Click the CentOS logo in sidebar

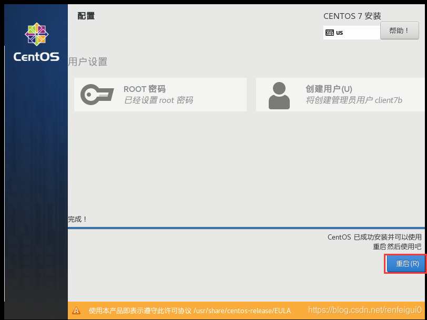click(36, 42)
